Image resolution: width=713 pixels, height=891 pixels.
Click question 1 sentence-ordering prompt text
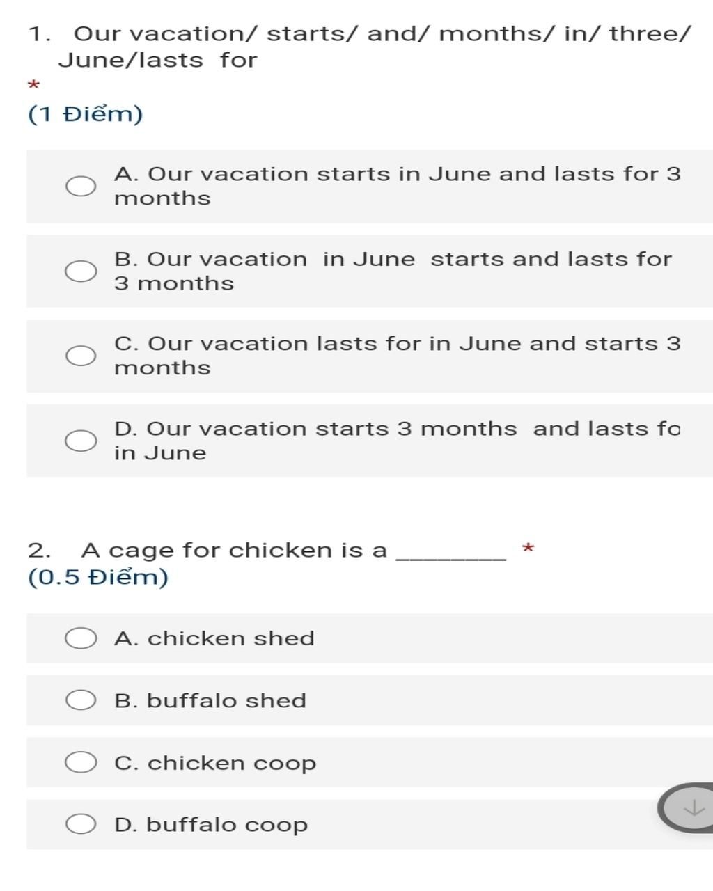click(360, 47)
